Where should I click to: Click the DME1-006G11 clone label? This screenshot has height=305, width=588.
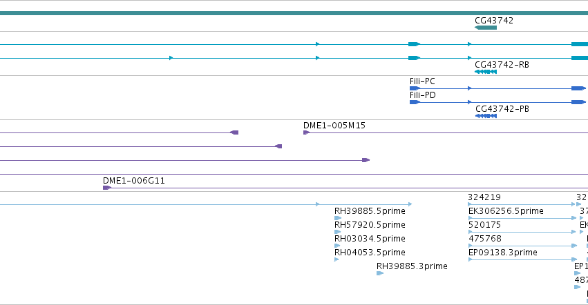pos(134,181)
